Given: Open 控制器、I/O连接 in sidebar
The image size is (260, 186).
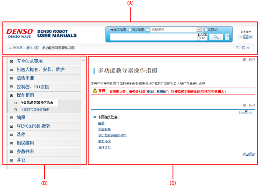Looking at the screenshot, I should (33, 87).
